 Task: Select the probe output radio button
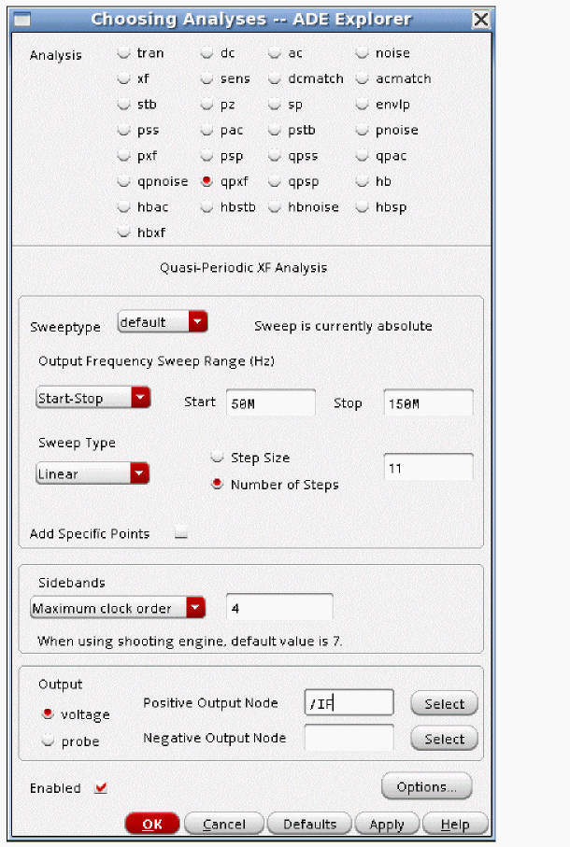[x=48, y=741]
